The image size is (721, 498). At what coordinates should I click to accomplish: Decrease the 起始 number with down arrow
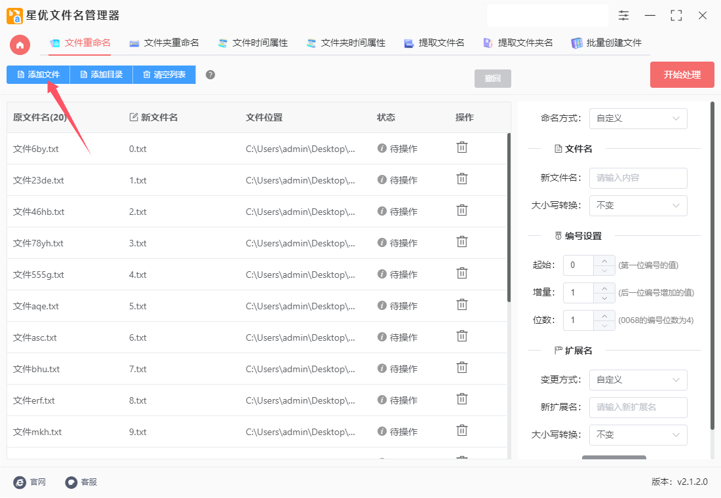[x=604, y=271]
